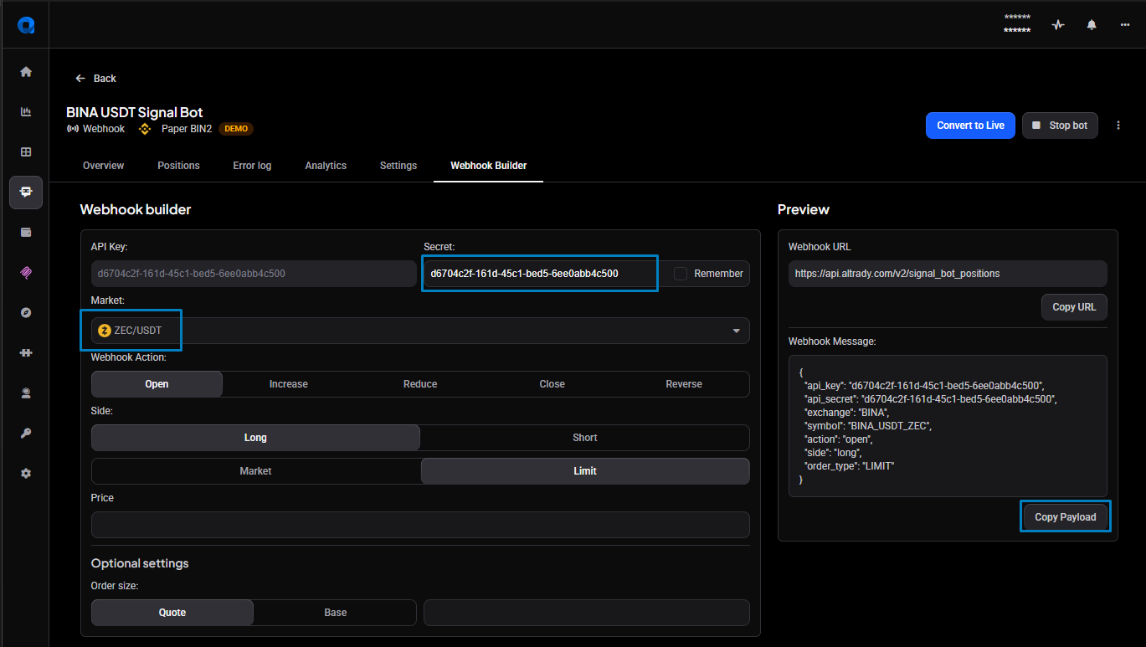The width and height of the screenshot is (1146, 647).
Task: Set order size to Quote
Action: [x=172, y=613]
